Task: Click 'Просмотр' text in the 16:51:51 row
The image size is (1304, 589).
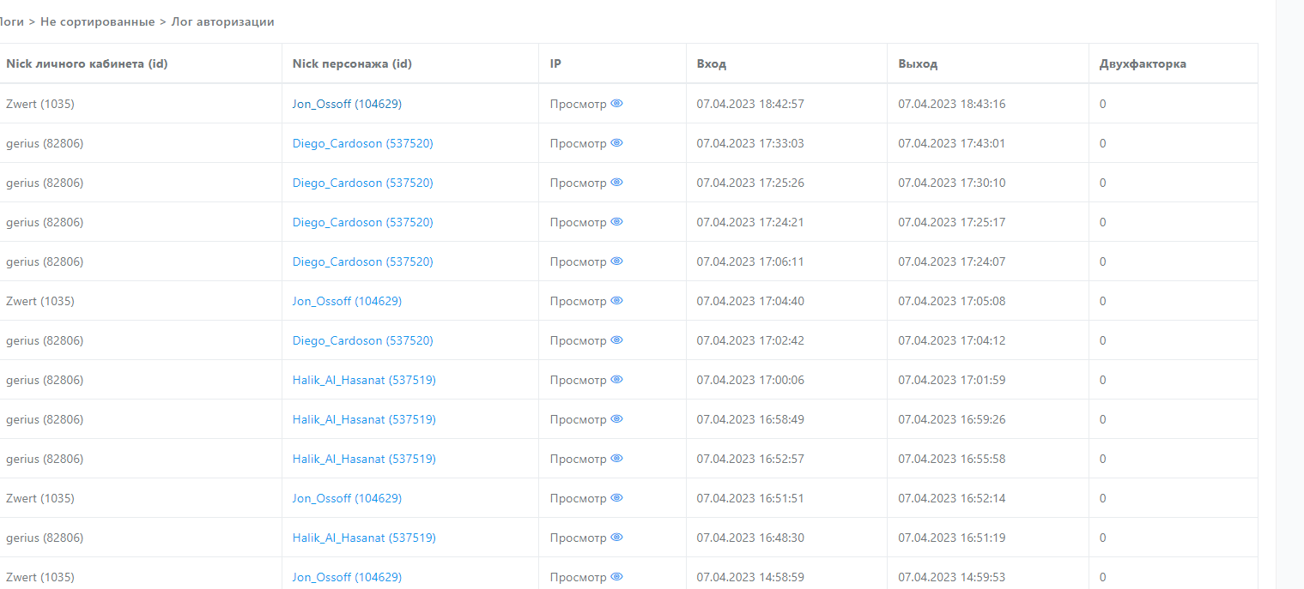Action: tap(578, 498)
